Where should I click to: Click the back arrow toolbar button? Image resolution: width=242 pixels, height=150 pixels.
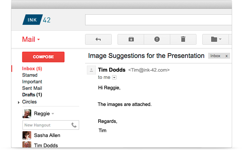(x=98, y=39)
